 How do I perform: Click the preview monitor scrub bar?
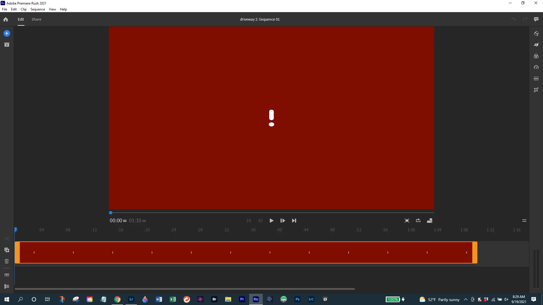pyautogui.click(x=271, y=213)
